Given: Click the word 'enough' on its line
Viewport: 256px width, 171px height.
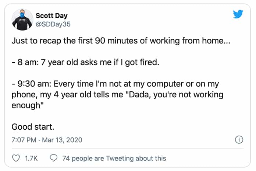Looking at the screenshot, I should pyautogui.click(x=26, y=105).
